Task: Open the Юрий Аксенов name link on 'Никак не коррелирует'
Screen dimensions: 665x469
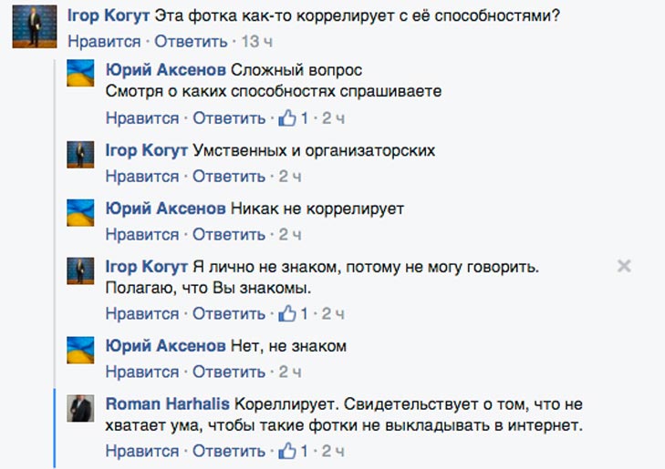Action: coord(165,209)
